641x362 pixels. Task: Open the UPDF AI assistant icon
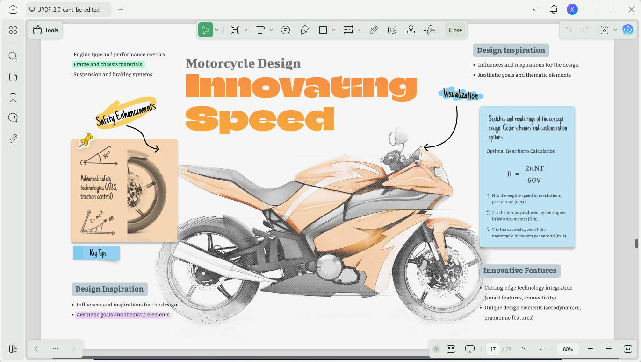pos(628,30)
